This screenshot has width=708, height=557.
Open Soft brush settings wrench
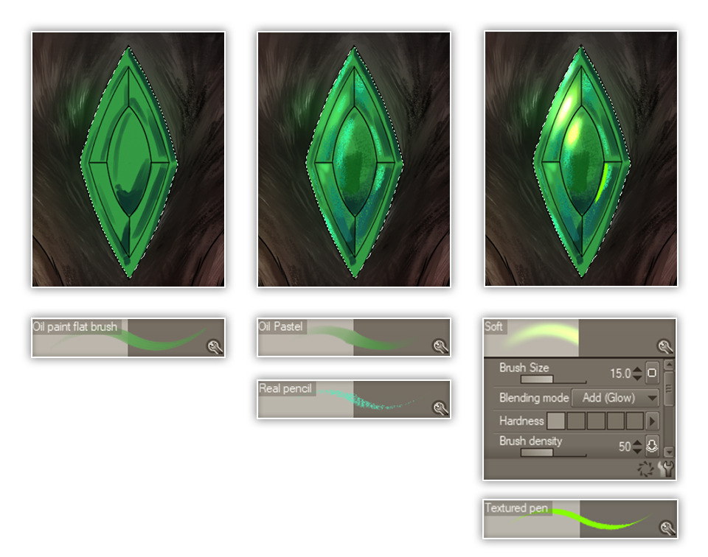pyautogui.click(x=664, y=346)
